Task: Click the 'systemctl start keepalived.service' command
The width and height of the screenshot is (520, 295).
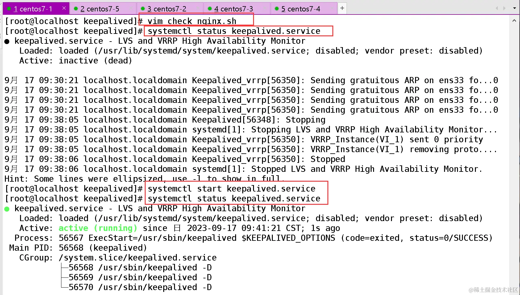Action: [231, 189]
